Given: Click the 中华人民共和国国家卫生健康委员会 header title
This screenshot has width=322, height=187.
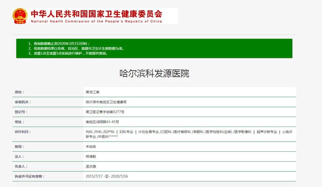Looking at the screenshot, I should [x=97, y=13].
